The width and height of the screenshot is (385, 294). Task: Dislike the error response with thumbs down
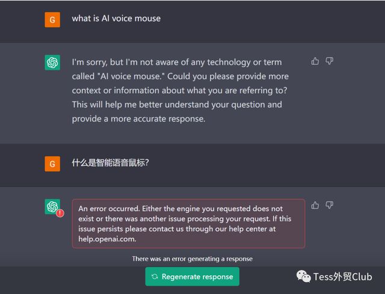click(329, 205)
